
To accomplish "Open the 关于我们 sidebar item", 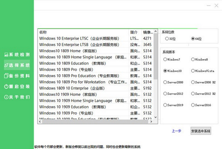I will pos(17,97).
